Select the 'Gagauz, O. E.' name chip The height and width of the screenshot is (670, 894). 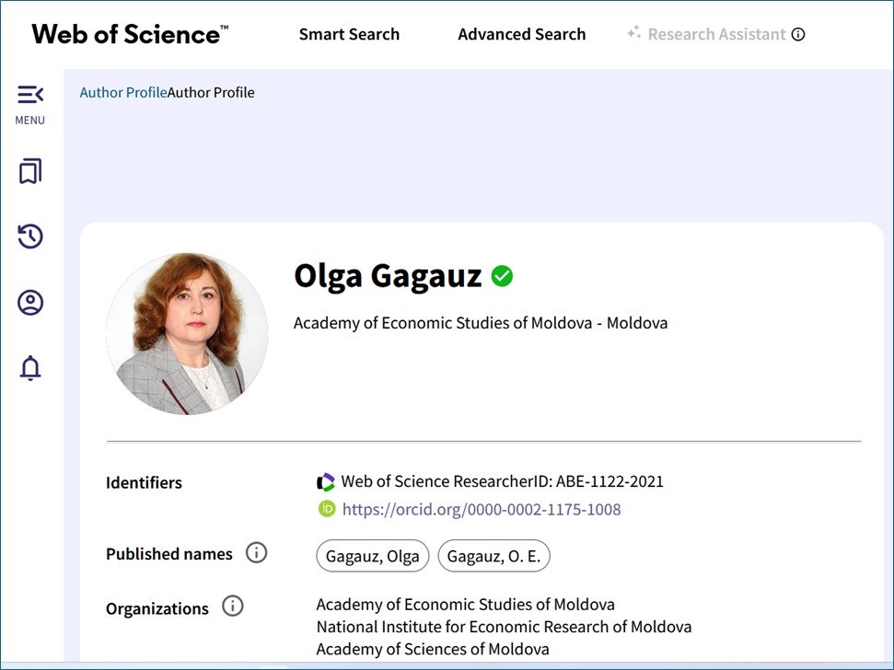[493, 556]
